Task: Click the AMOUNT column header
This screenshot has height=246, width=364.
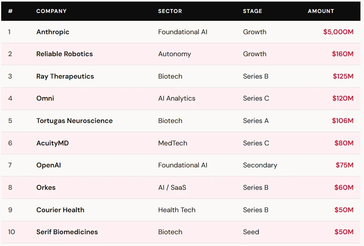Action: pyautogui.click(x=321, y=11)
